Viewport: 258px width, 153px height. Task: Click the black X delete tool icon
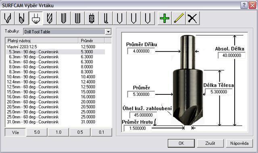click(x=192, y=18)
